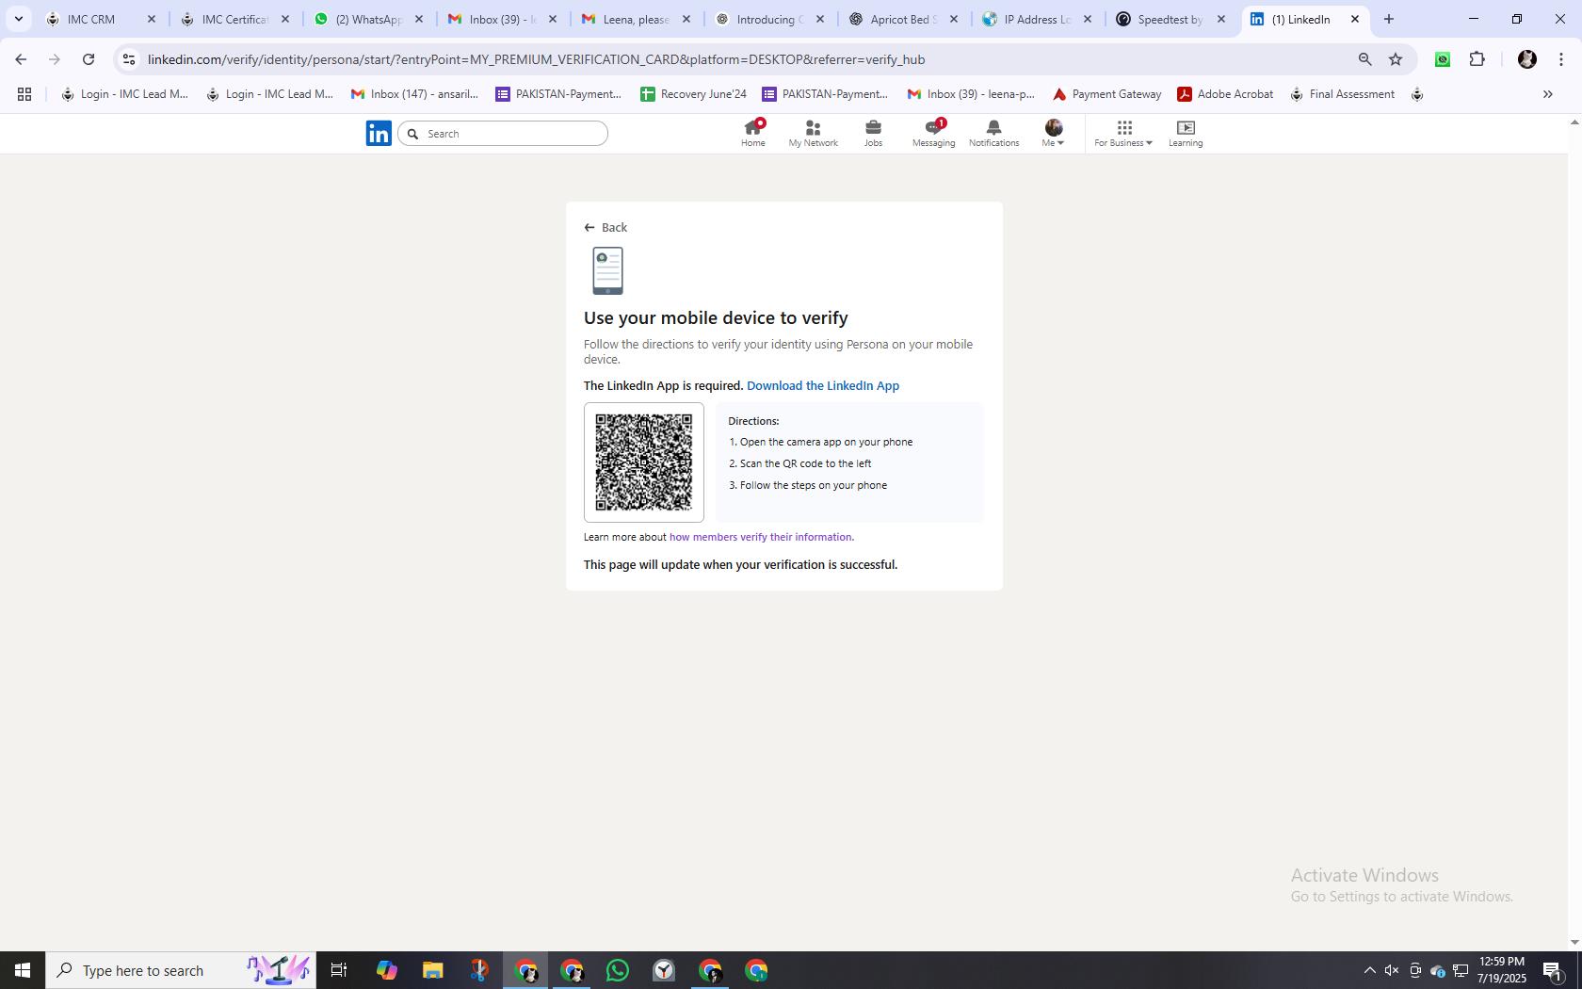Open LinkedIn Home from the nav bar
The height and width of the screenshot is (989, 1582).
752,133
